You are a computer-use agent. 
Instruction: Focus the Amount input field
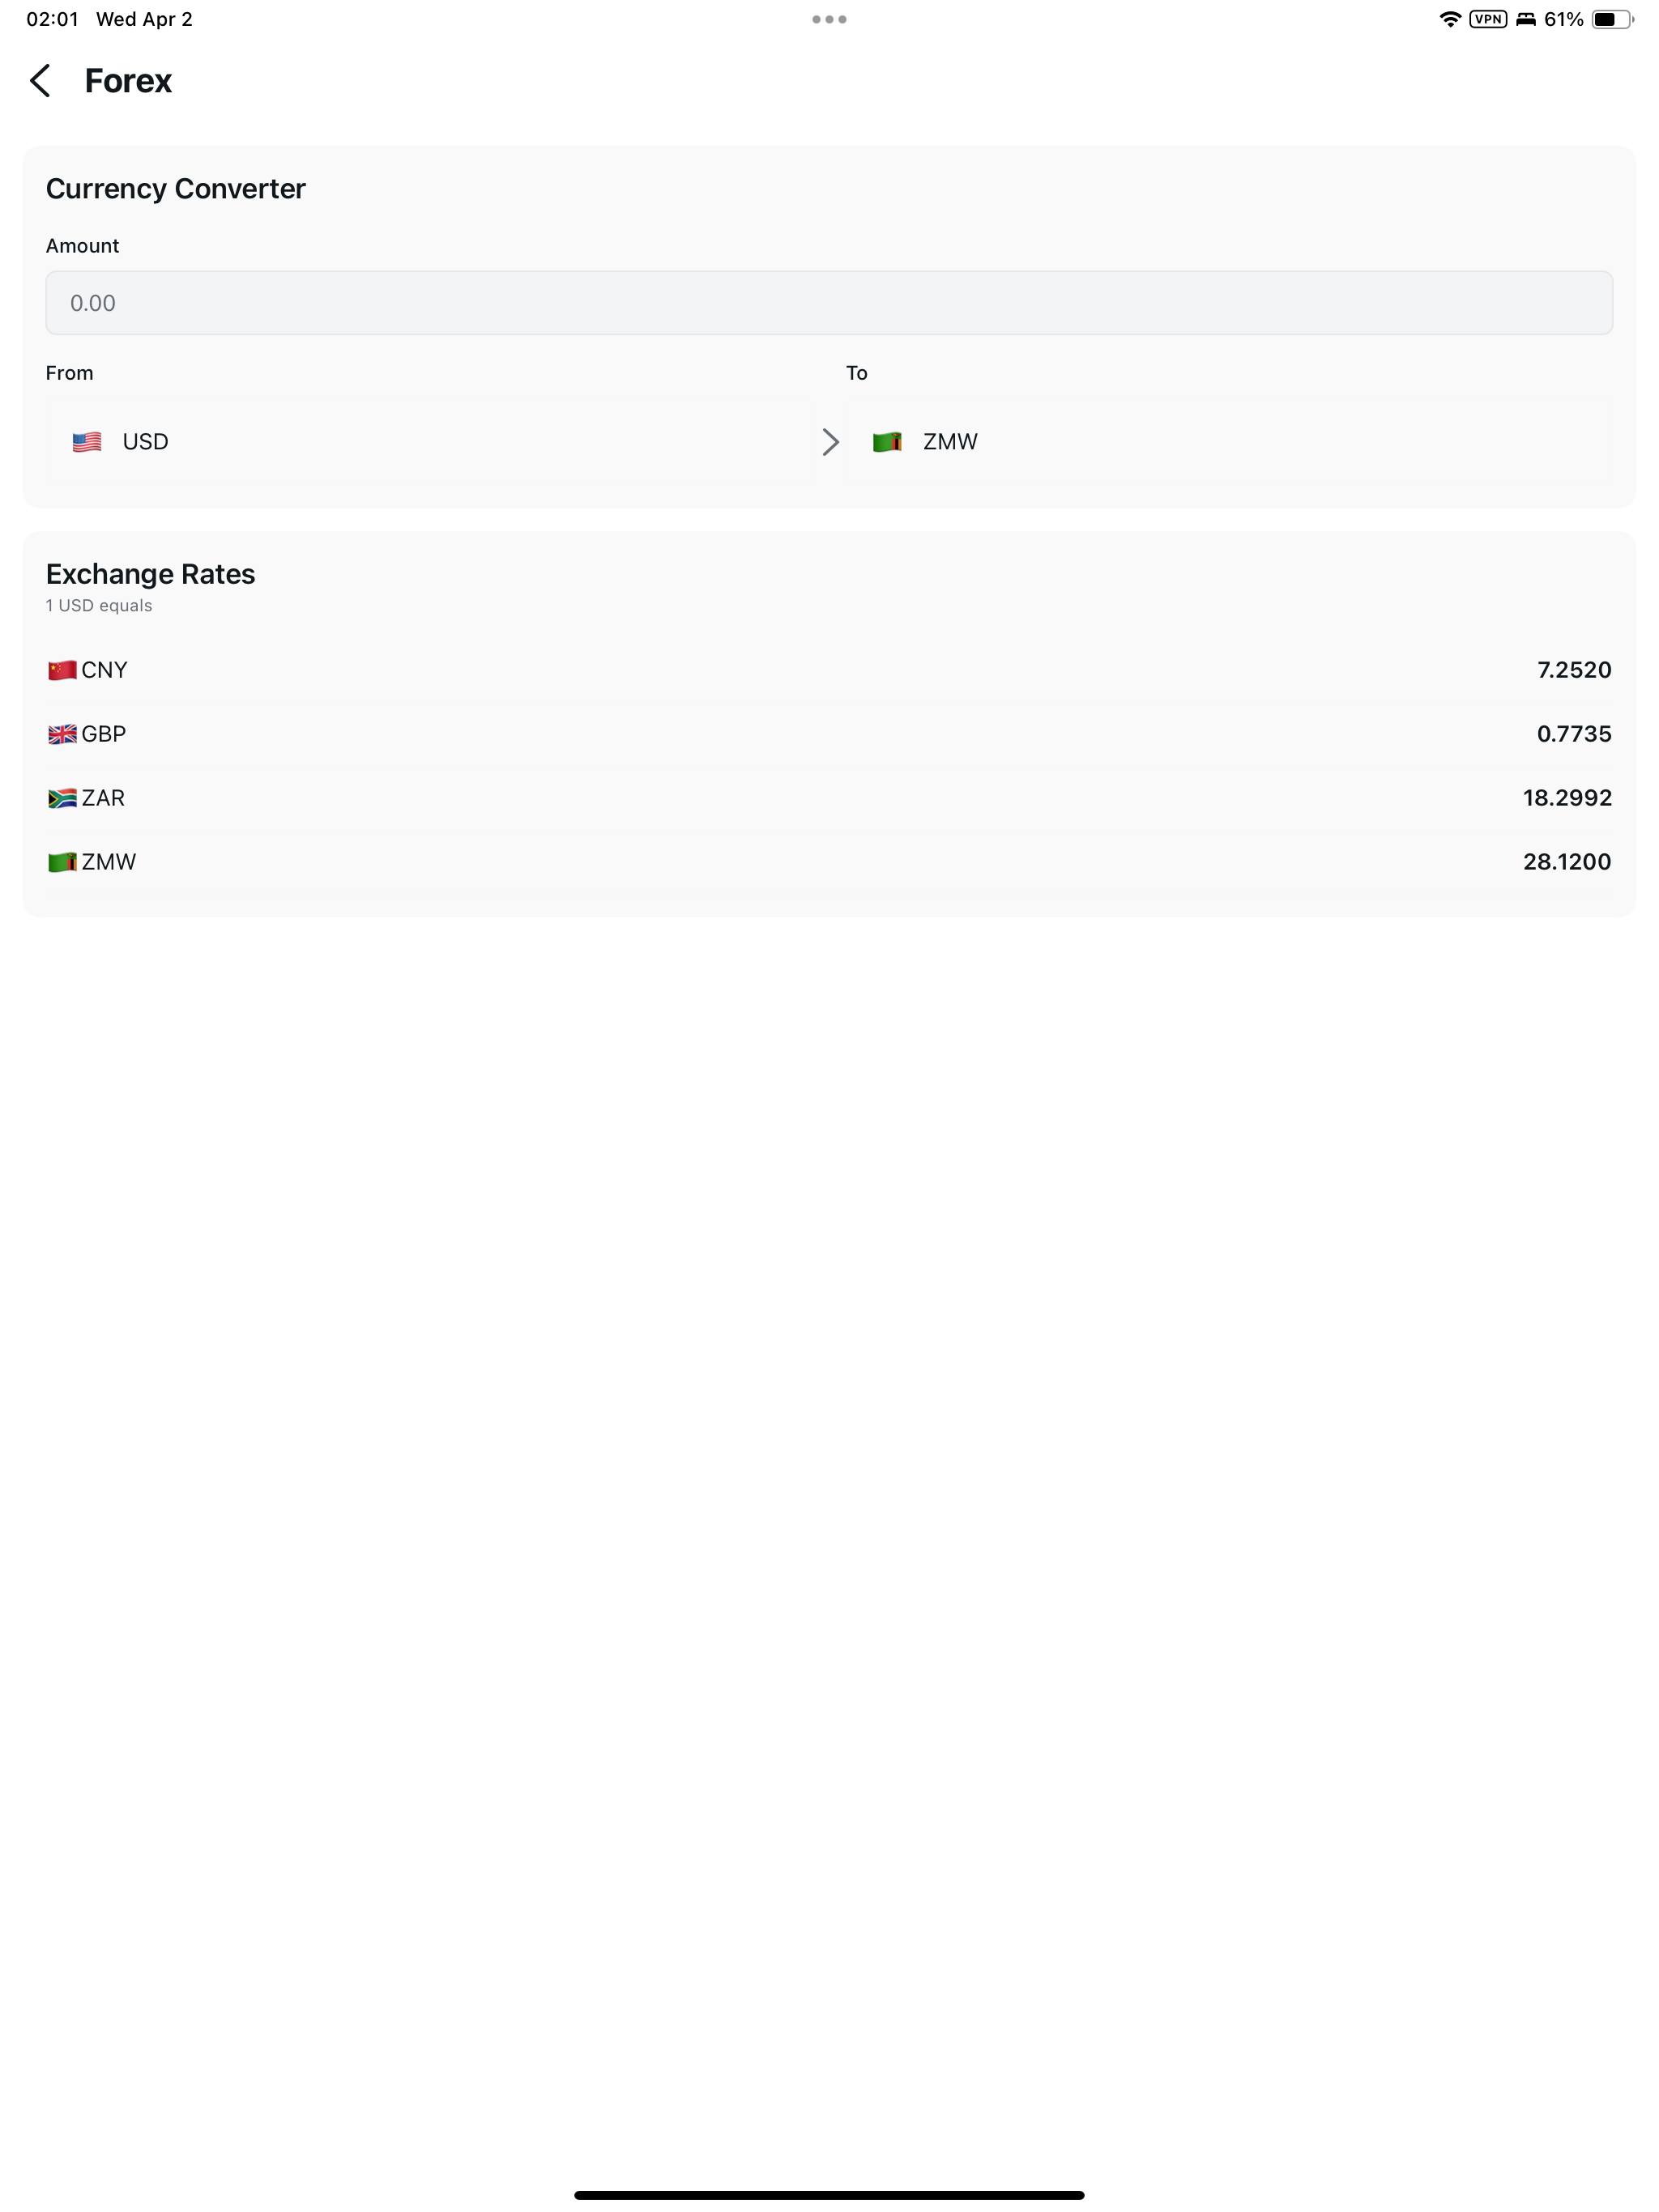coord(829,303)
